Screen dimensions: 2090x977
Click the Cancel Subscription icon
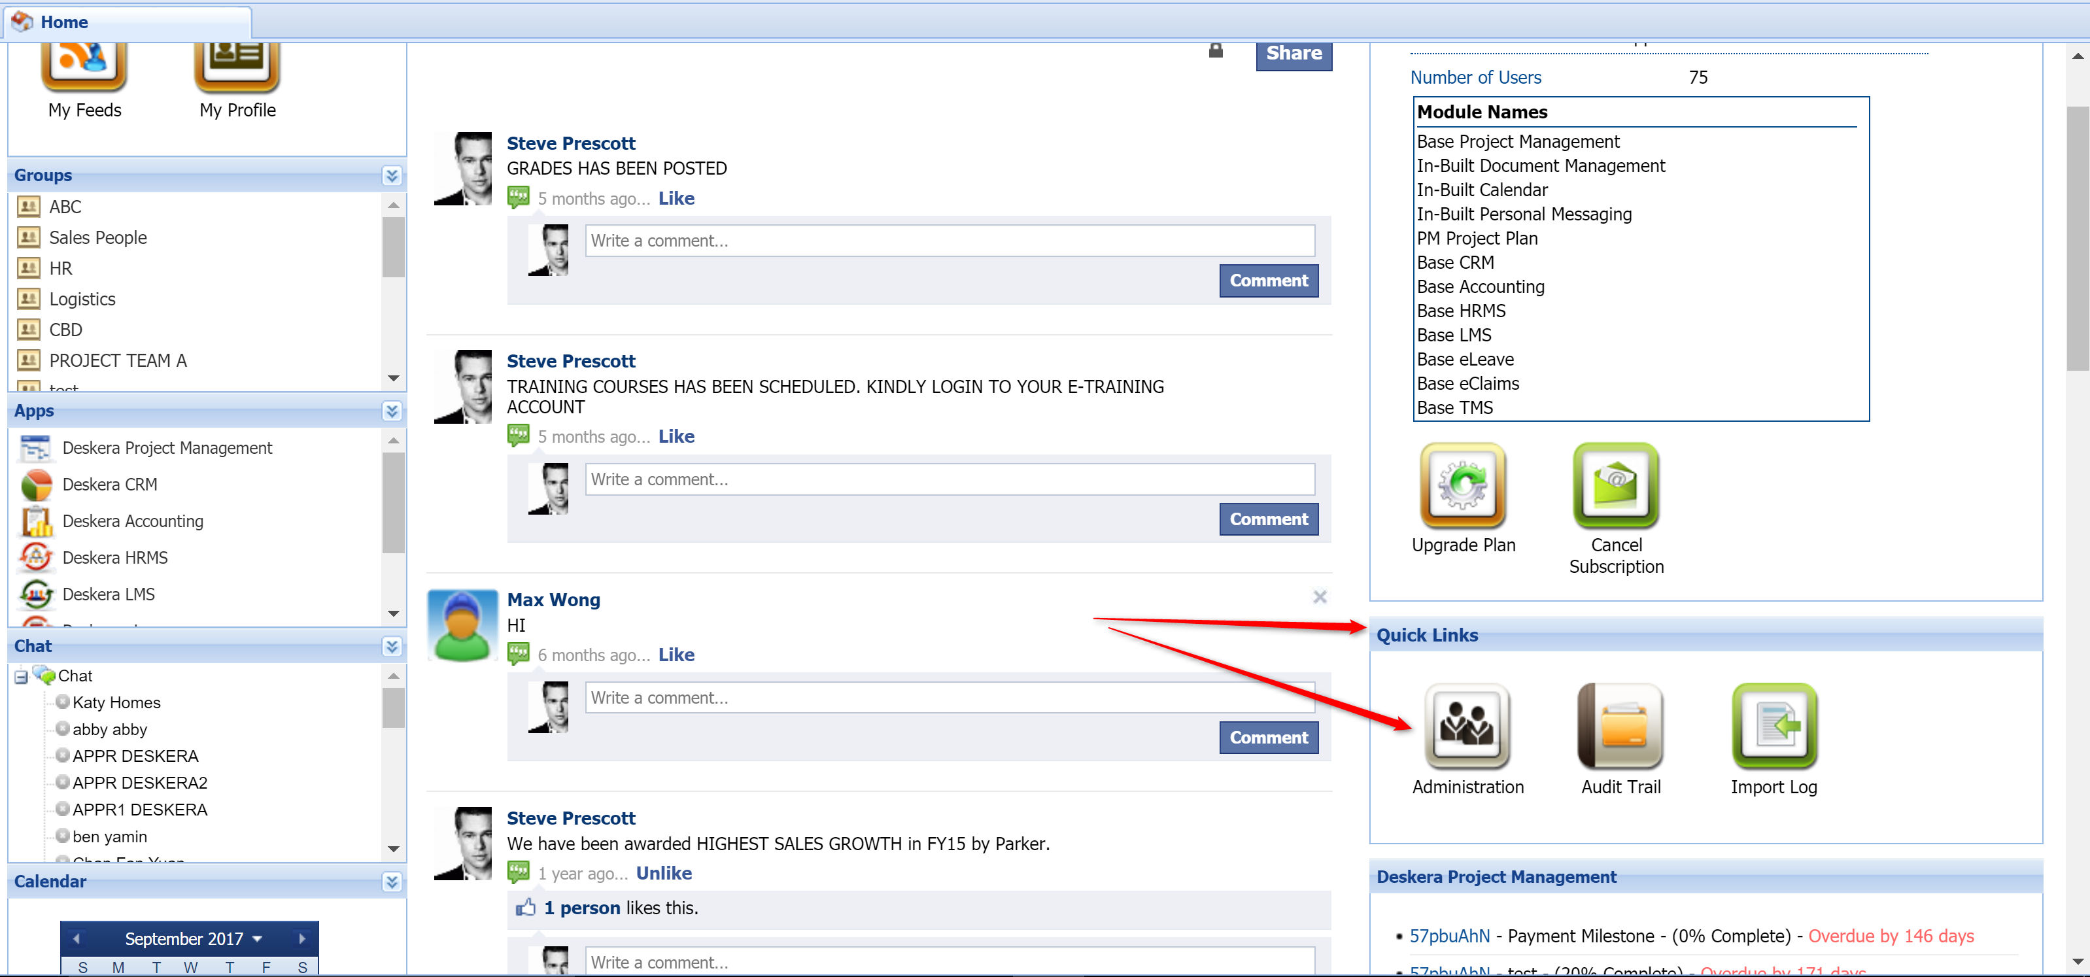click(x=1615, y=485)
